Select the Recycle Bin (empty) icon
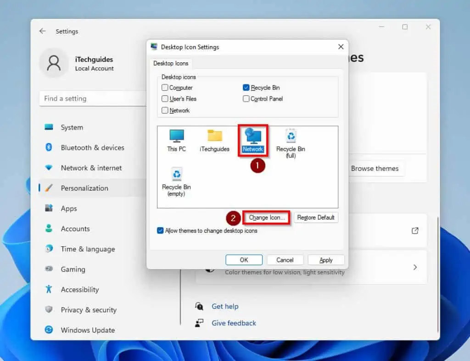This screenshot has height=361, width=470. click(x=177, y=181)
